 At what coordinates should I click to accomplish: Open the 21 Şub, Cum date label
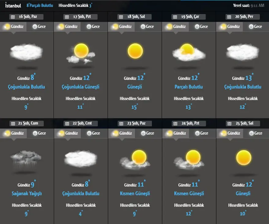point(29,124)
